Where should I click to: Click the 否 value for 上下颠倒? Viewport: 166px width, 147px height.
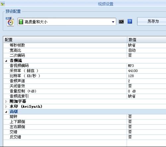(130, 122)
